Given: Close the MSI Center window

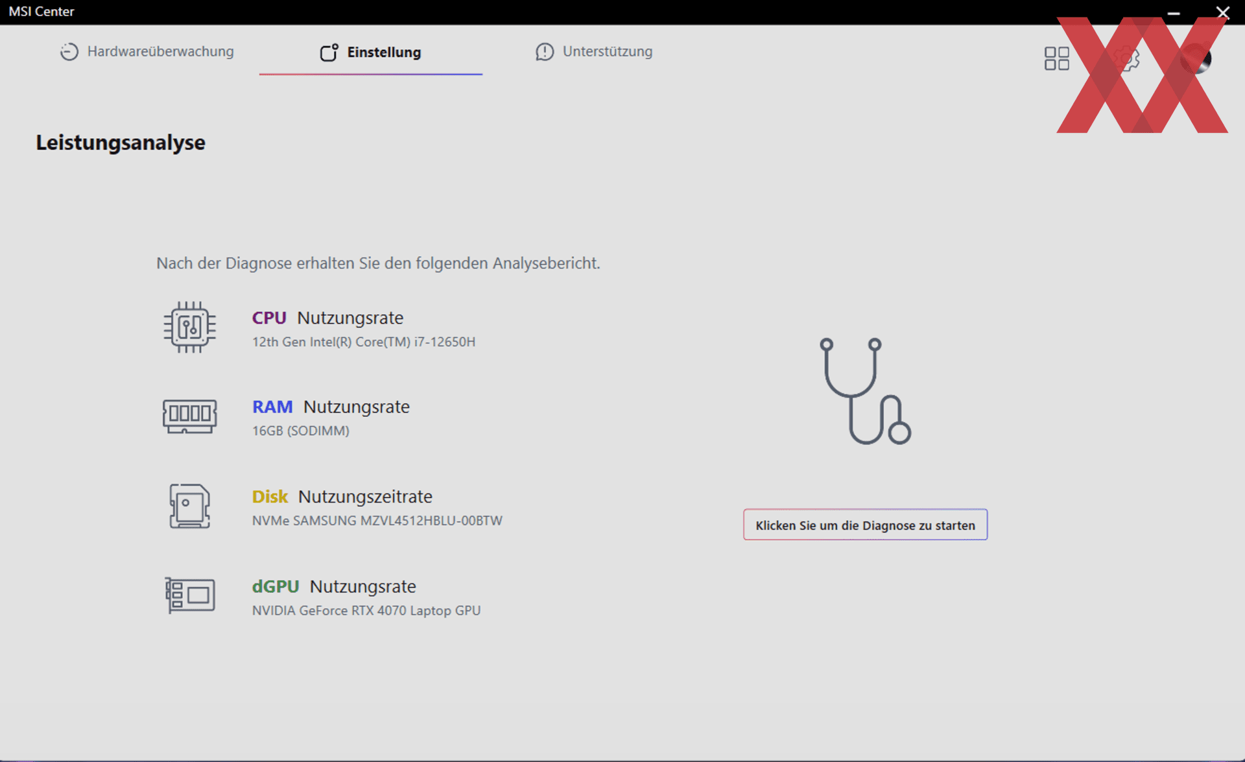Looking at the screenshot, I should 1222,12.
